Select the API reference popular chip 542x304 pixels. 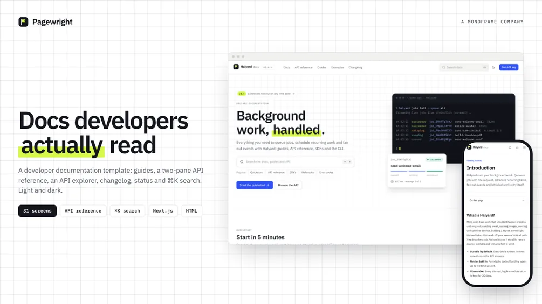click(276, 172)
